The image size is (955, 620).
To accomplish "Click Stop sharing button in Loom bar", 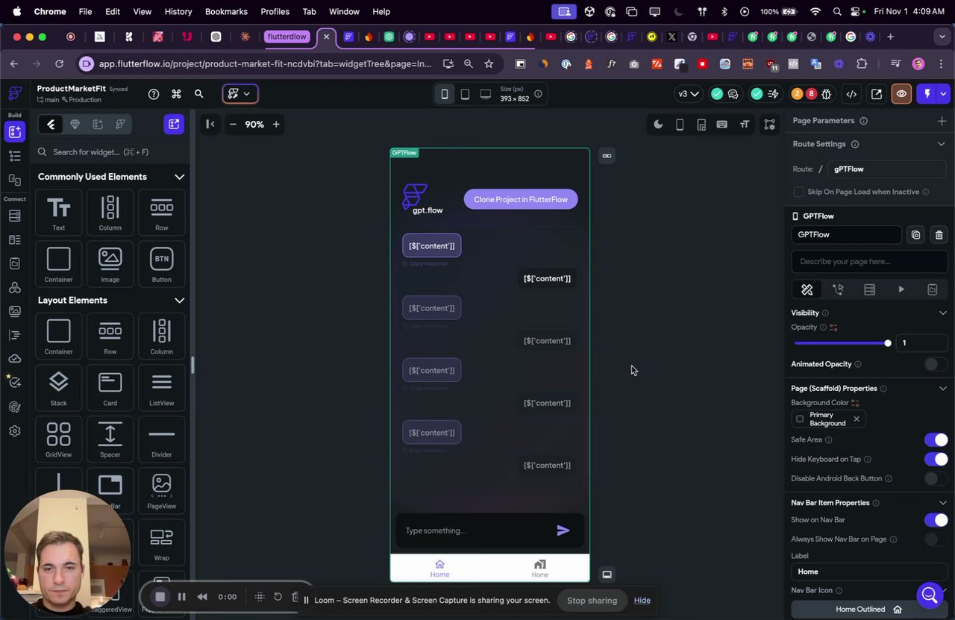I will click(x=592, y=601).
